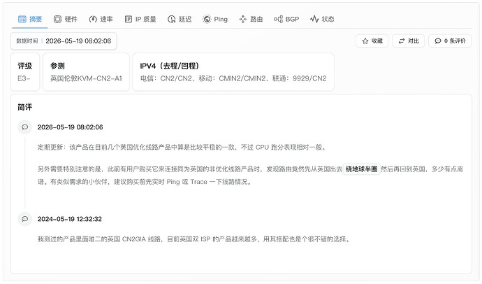Open the BGP tab

(286, 19)
